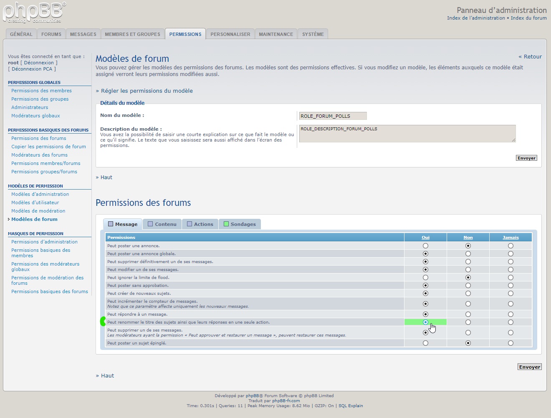The width and height of the screenshot is (551, 418).
Task: Open the Sondages permissions tab
Action: pyautogui.click(x=243, y=224)
